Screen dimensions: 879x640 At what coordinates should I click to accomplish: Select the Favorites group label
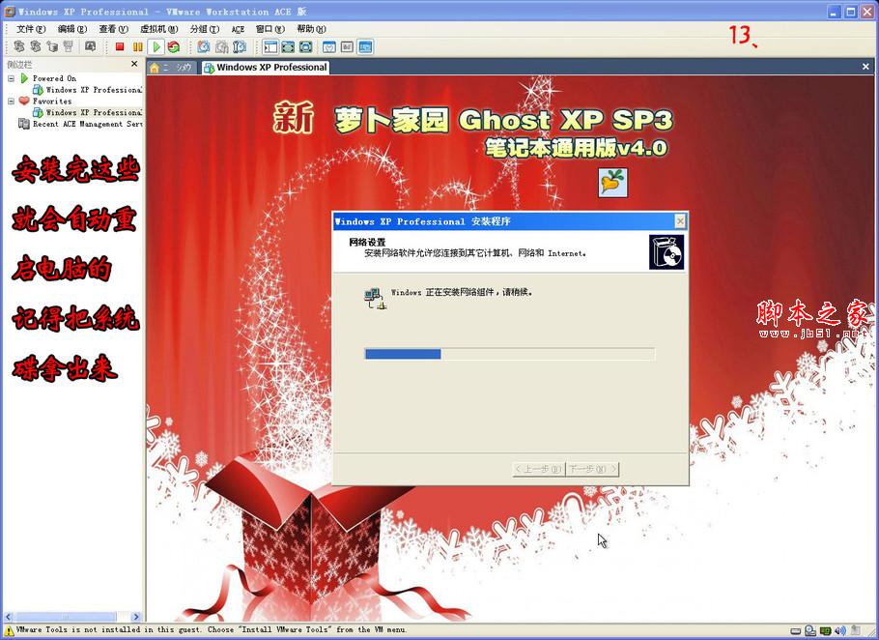pos(52,101)
